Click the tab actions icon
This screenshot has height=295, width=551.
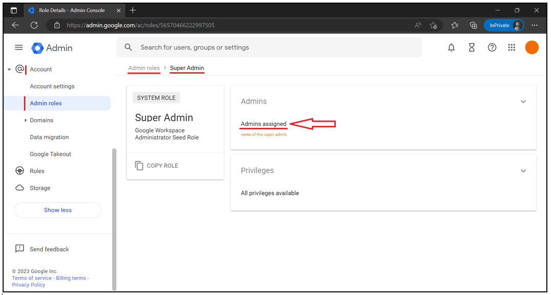click(x=14, y=10)
